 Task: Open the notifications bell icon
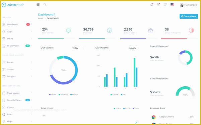tap(152, 4)
